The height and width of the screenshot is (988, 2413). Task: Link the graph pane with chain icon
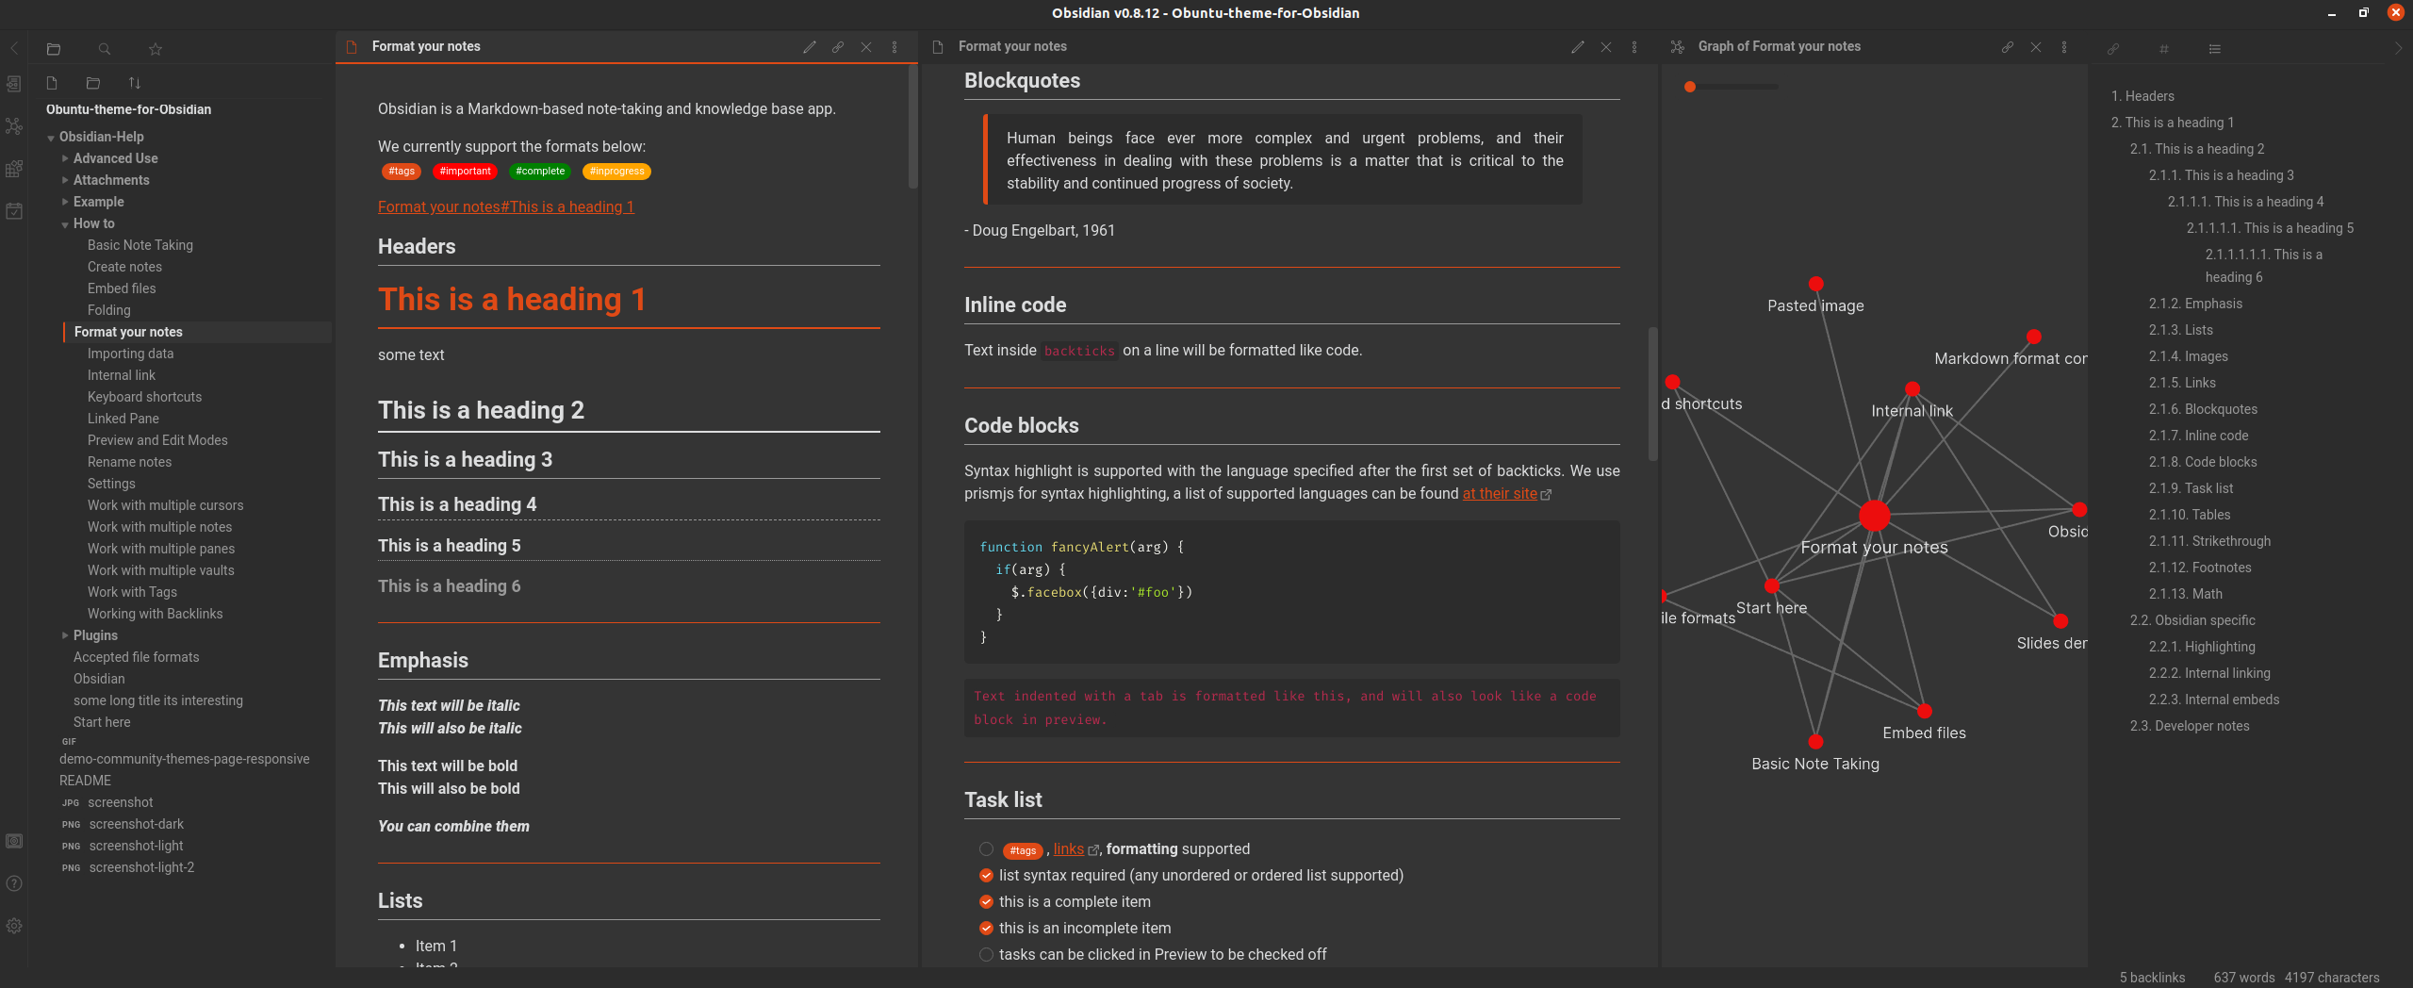[x=2008, y=47]
